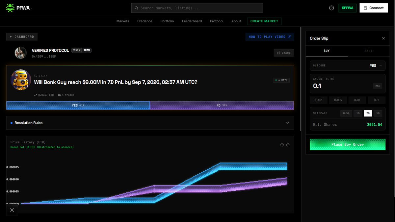Click the CREATE MARKET button

(x=264, y=21)
